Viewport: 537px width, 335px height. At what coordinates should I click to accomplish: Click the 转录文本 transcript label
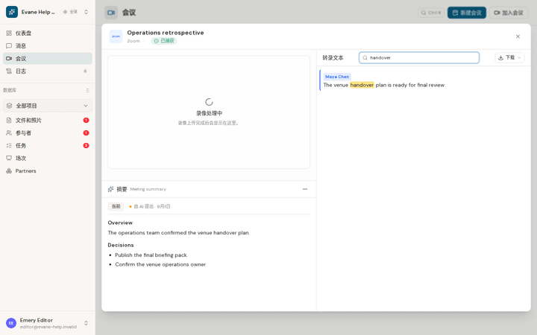tap(333, 58)
